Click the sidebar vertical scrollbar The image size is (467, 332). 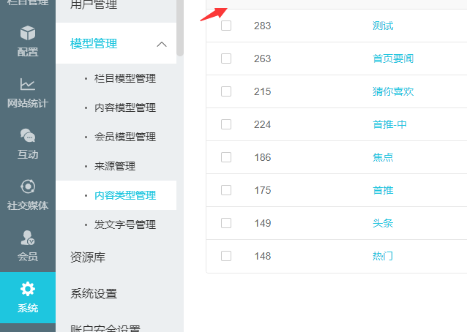tap(180, 29)
